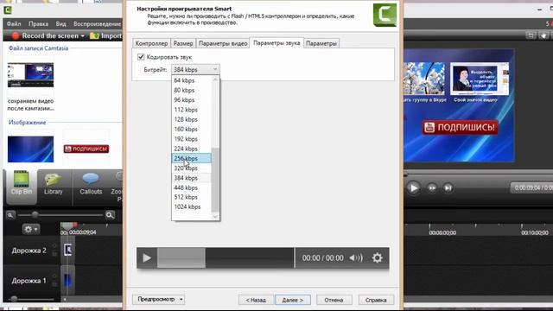The image size is (553, 311).
Task: Switch to the Параметры видео tab
Action: (223, 43)
